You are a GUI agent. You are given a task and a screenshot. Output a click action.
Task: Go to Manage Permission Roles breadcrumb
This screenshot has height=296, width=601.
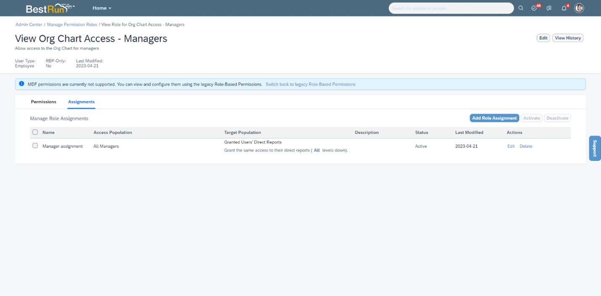tap(72, 24)
